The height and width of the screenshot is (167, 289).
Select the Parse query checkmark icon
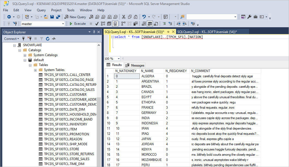coord(97,24)
